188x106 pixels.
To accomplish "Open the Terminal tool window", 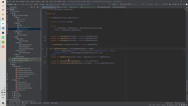I will click(x=25, y=103).
